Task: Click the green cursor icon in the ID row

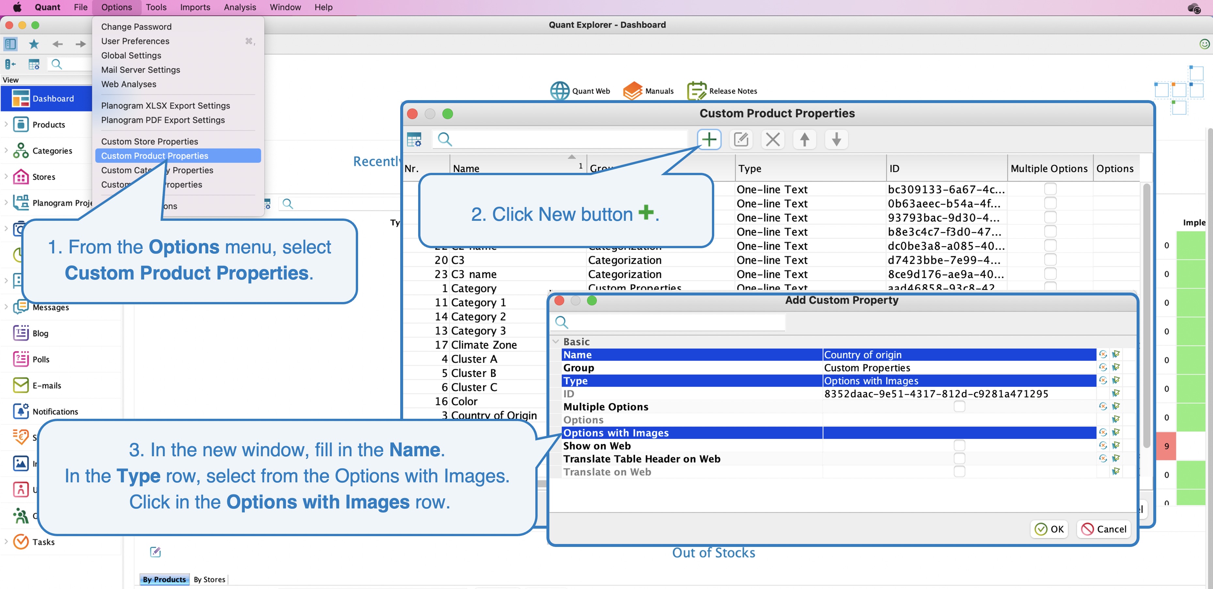Action: tap(1115, 393)
